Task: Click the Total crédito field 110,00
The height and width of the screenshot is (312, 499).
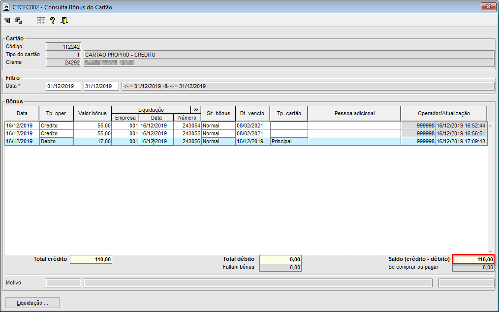Action: [91, 259]
